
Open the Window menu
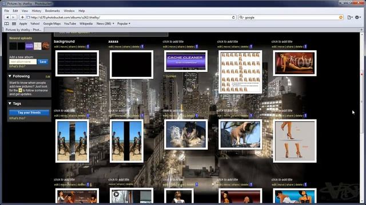click(69, 11)
